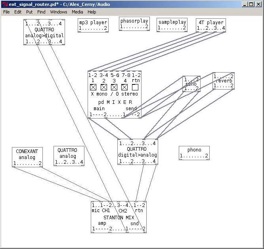Select the STANTON MIX object box
The image size is (264, 249).
pyautogui.click(x=119, y=217)
